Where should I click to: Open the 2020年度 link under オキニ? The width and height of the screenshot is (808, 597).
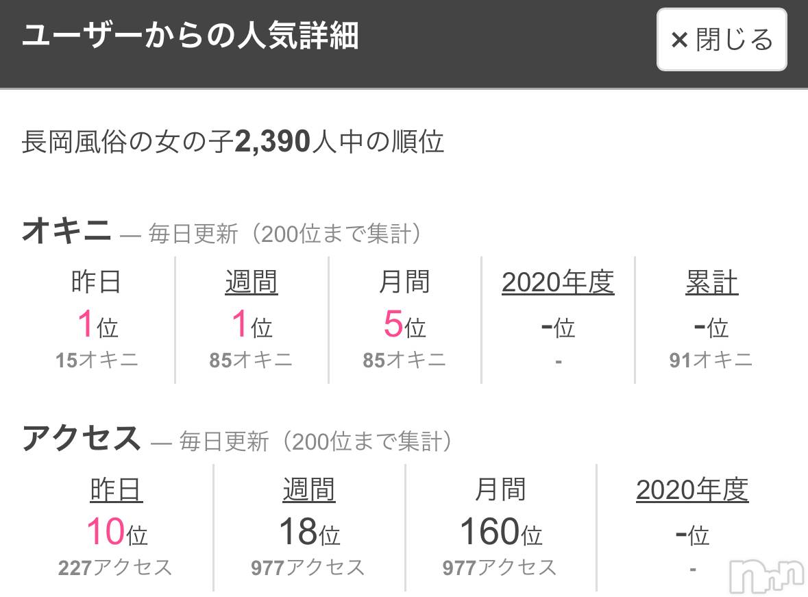click(558, 281)
